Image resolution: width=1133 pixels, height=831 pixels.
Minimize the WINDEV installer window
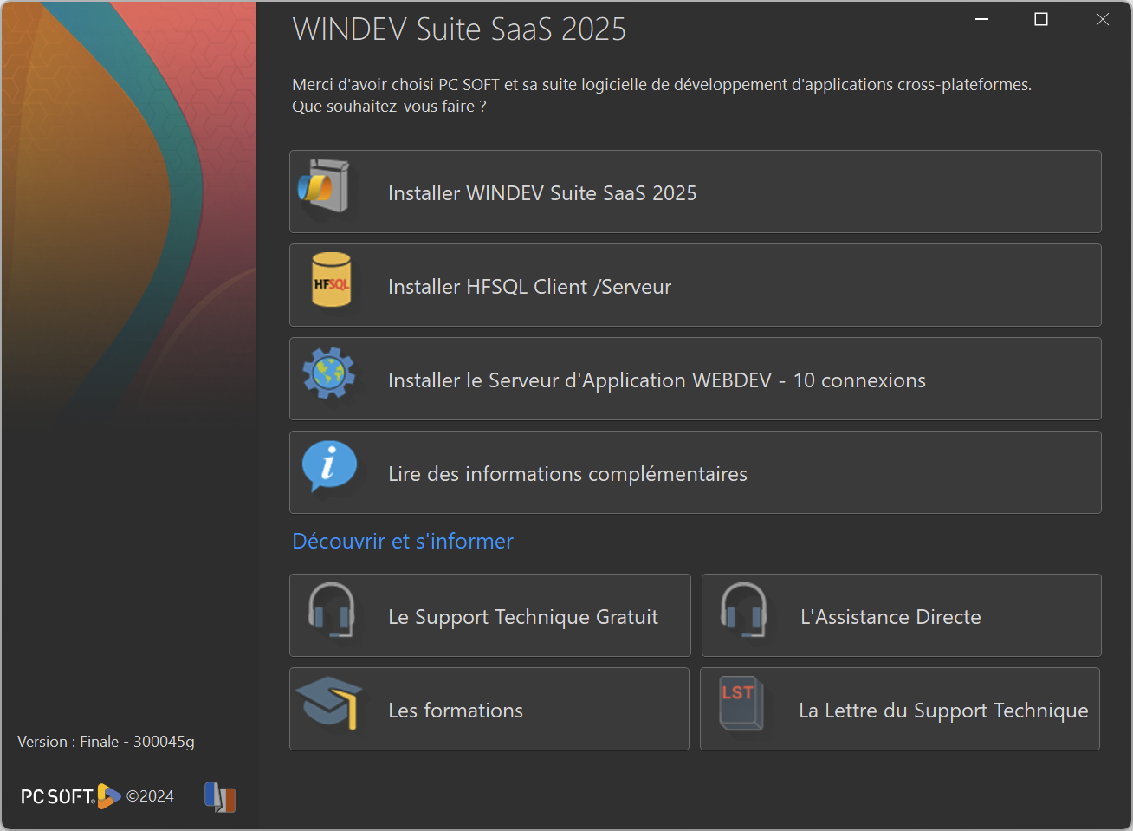pos(982,19)
